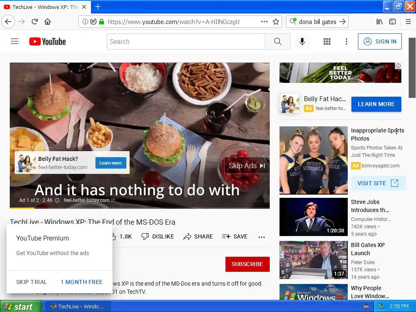416x312 pixels.
Task: Click the Steve Jobs Introduces title text
Action: [370, 206]
